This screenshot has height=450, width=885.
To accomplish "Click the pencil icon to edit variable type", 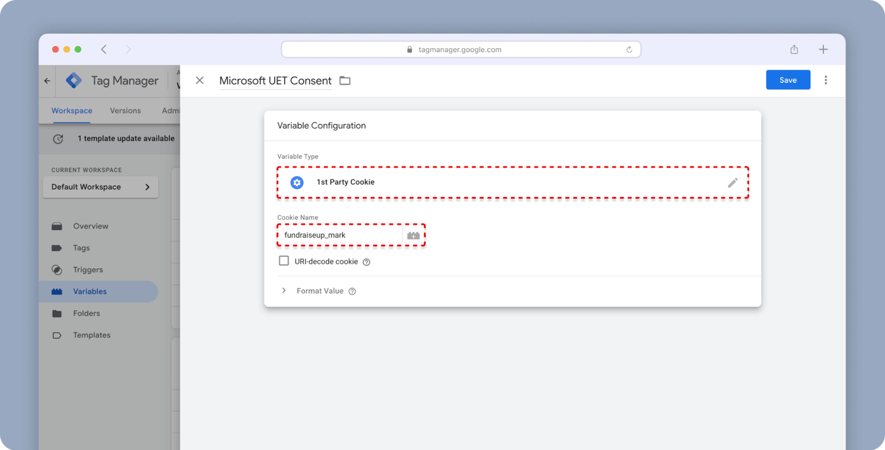I will pyautogui.click(x=732, y=182).
